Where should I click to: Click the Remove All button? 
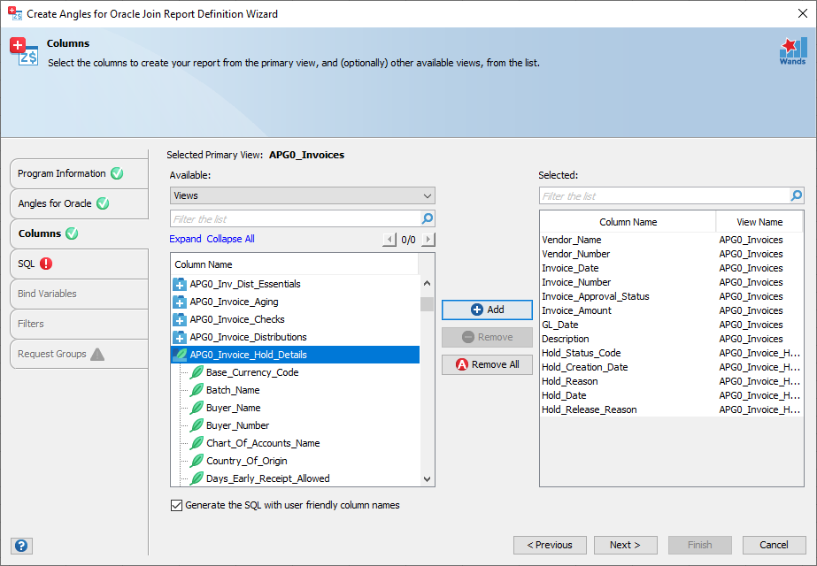pos(487,364)
